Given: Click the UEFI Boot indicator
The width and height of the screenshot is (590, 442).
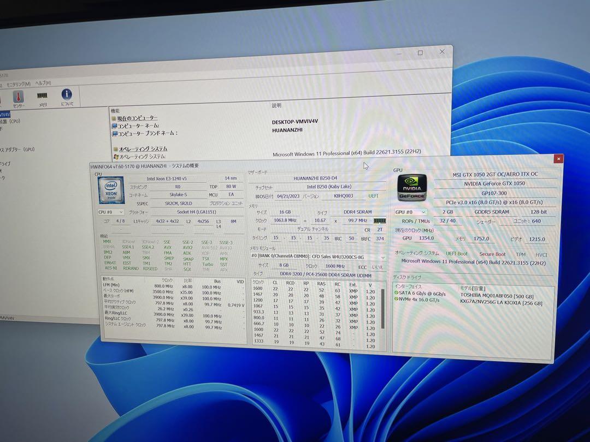Looking at the screenshot, I should (x=456, y=254).
